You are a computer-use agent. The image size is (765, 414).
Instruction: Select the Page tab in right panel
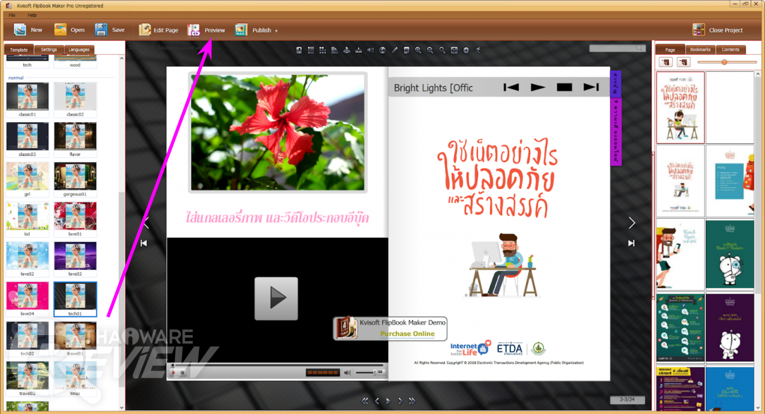[670, 50]
